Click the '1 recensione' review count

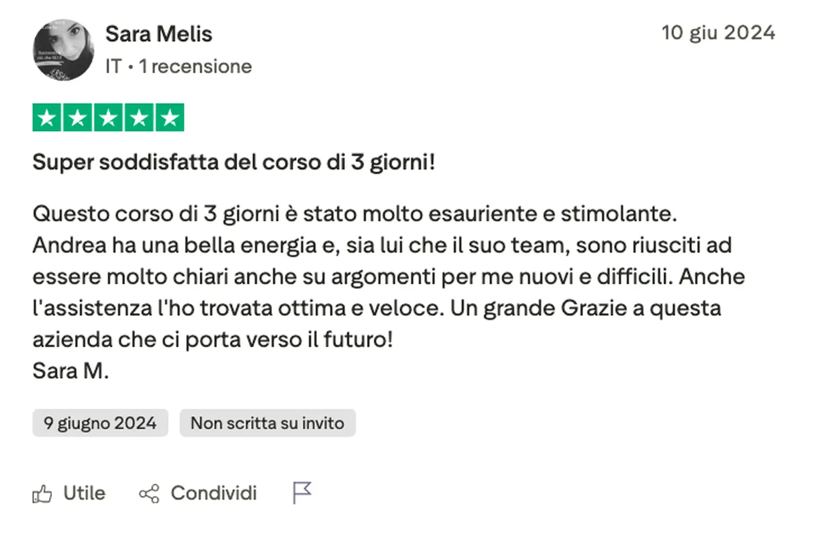pos(195,67)
